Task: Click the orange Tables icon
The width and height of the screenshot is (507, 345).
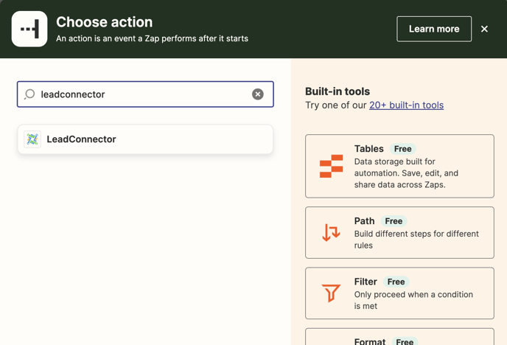Action: [x=331, y=167]
